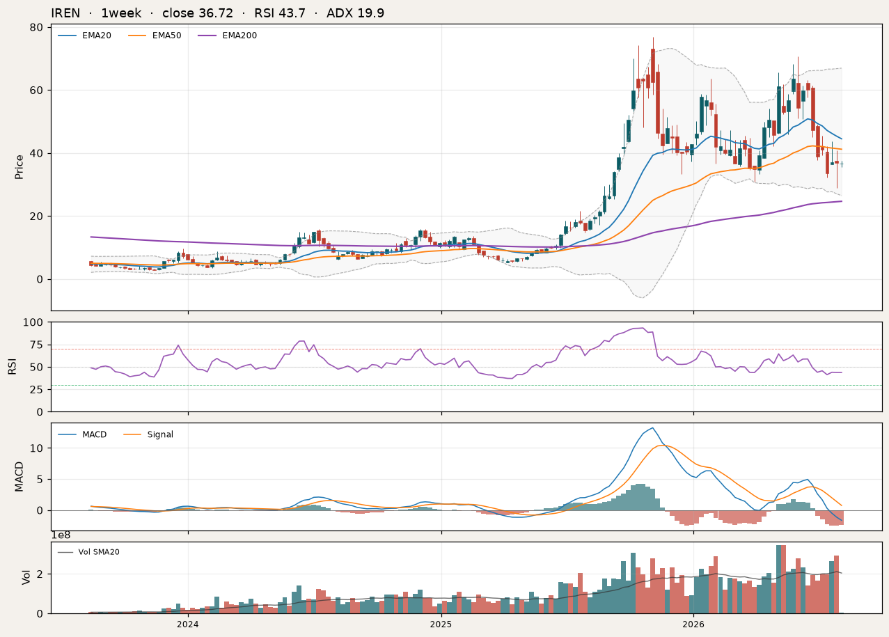This screenshot has height=637, width=889.
Task: Click the Signal legend label
Action: coord(160,434)
